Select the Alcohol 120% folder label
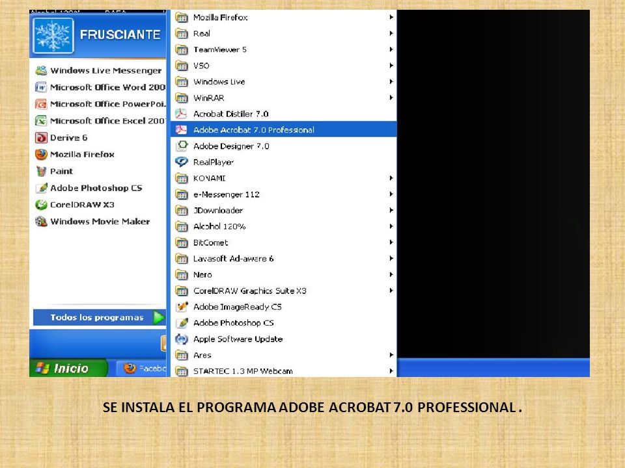The width and height of the screenshot is (625, 468). (219, 226)
